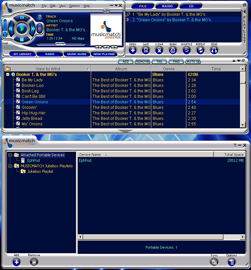Click the library panel down arrow
Screen dimensions: 251x270
point(239,61)
